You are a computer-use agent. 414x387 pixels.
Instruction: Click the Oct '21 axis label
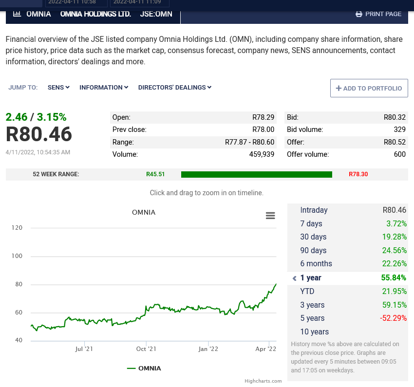[x=146, y=349]
